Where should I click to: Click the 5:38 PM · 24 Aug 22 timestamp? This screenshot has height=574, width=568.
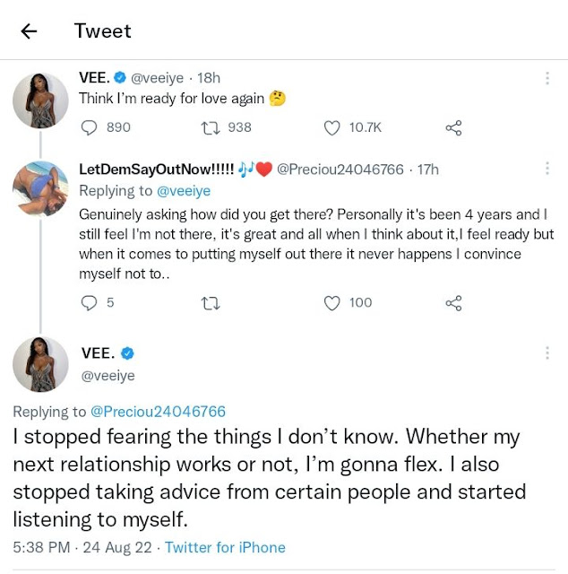click(82, 547)
